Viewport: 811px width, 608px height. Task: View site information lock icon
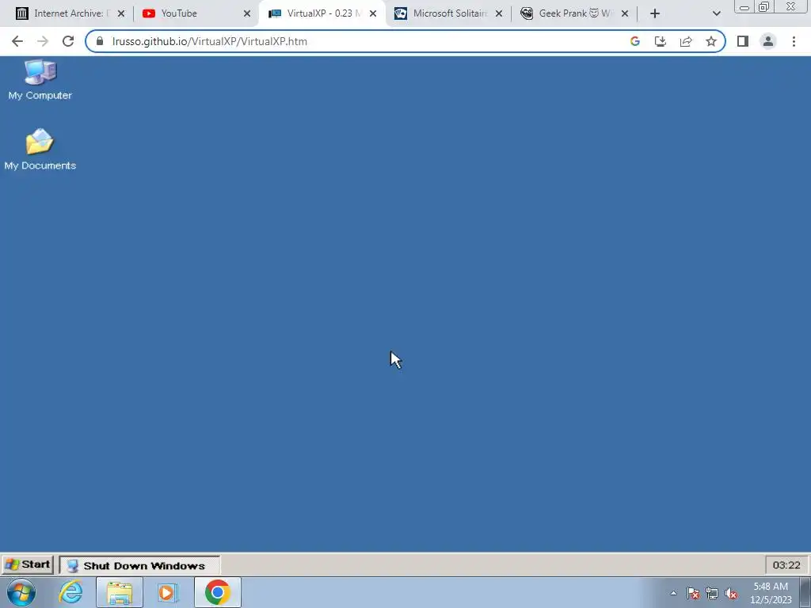(100, 41)
